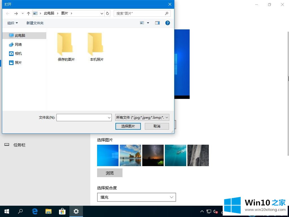Open the change view options dropdown arrow
Screen dimensions: 289x217
pyautogui.click(x=148, y=23)
